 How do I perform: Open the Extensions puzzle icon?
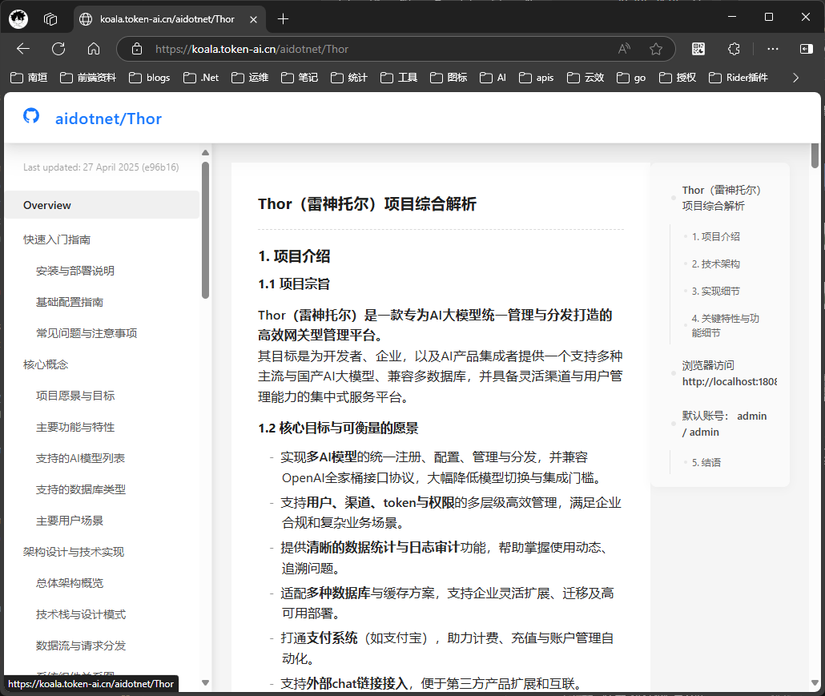(x=733, y=48)
